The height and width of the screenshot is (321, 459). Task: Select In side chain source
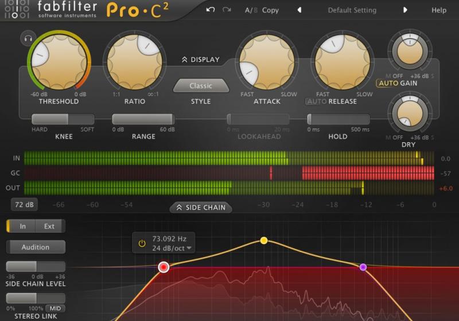(22, 226)
